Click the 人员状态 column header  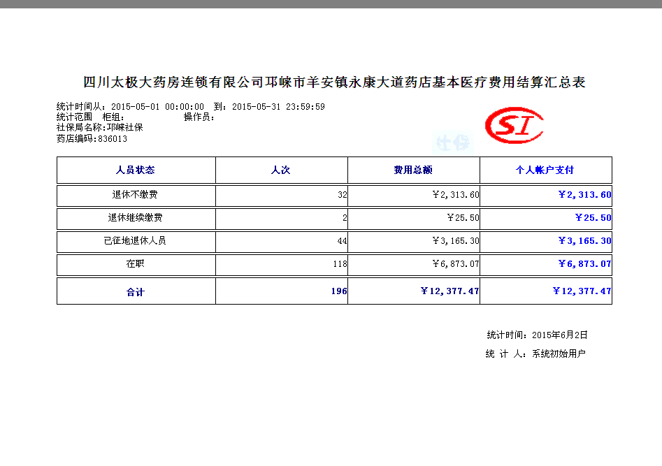[136, 170]
